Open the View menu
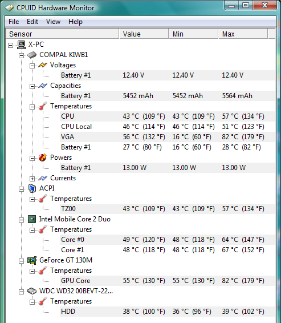 coord(53,22)
